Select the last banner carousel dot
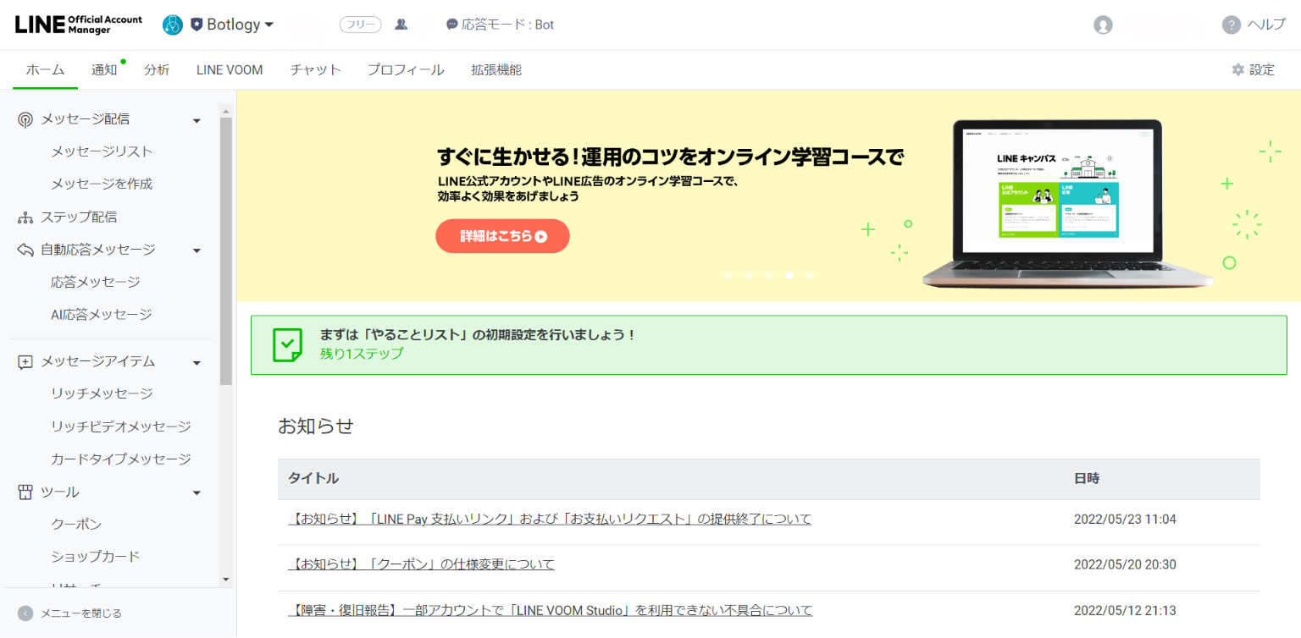 [x=810, y=275]
